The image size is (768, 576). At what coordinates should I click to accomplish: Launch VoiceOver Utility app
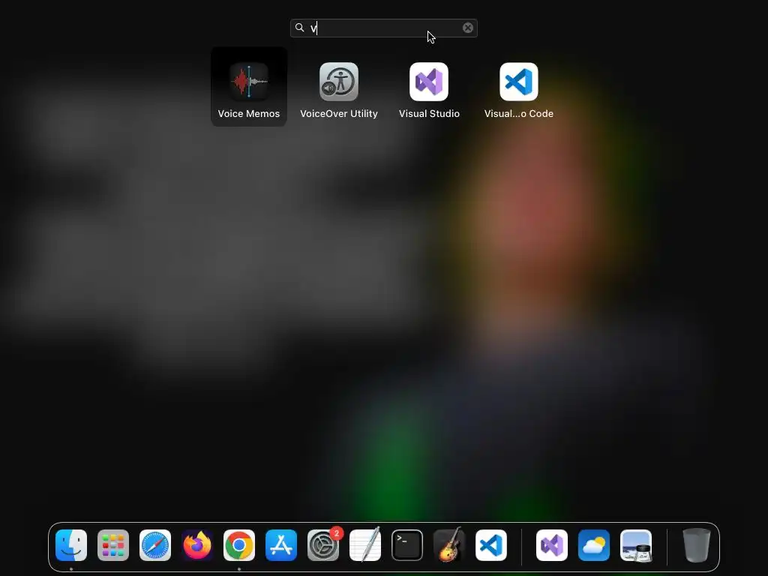pos(339,81)
